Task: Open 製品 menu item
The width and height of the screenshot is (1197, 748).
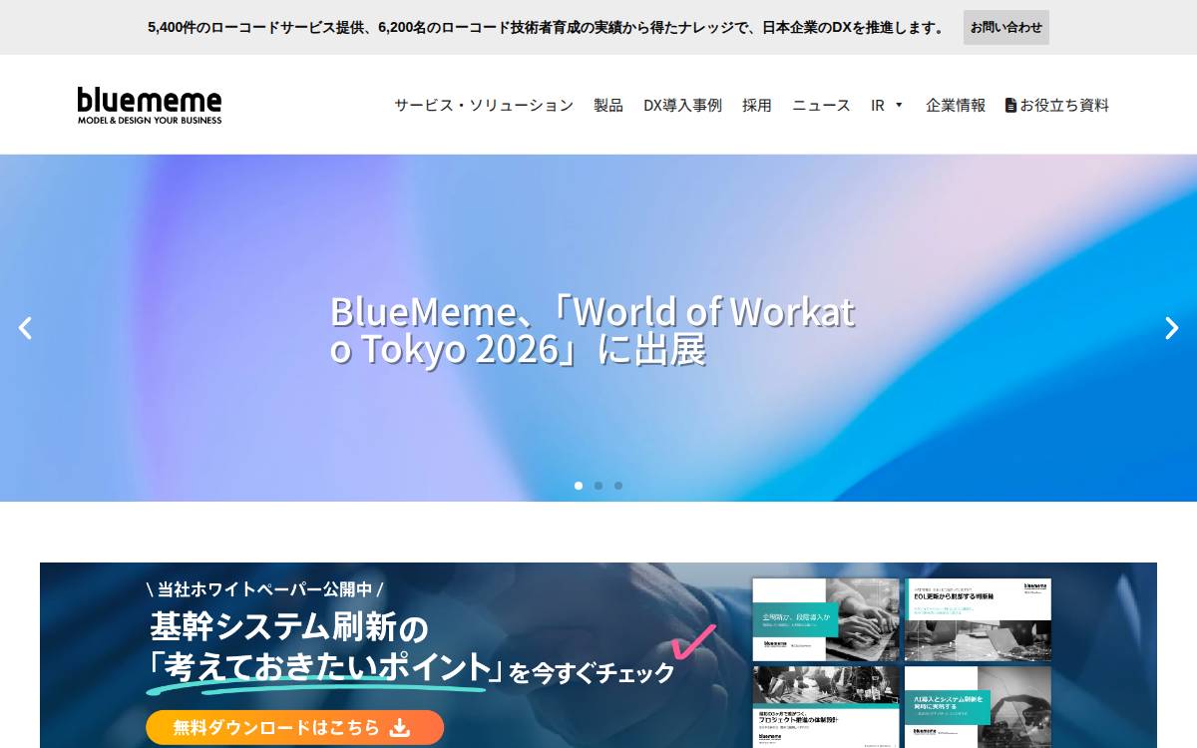Action: pos(608,105)
